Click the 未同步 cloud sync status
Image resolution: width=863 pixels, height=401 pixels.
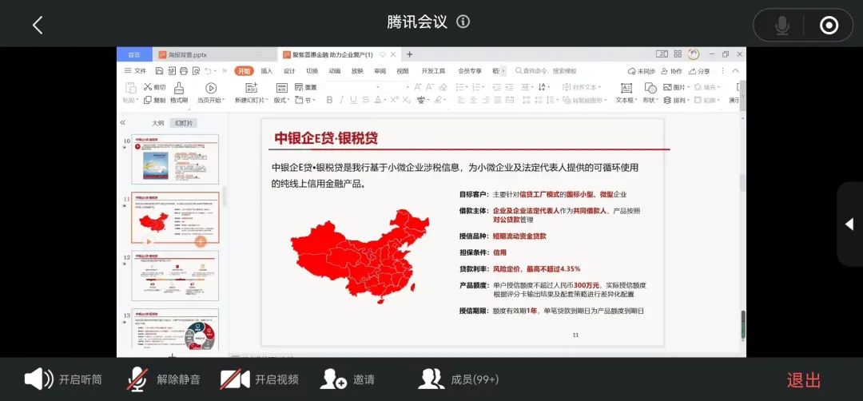point(642,72)
